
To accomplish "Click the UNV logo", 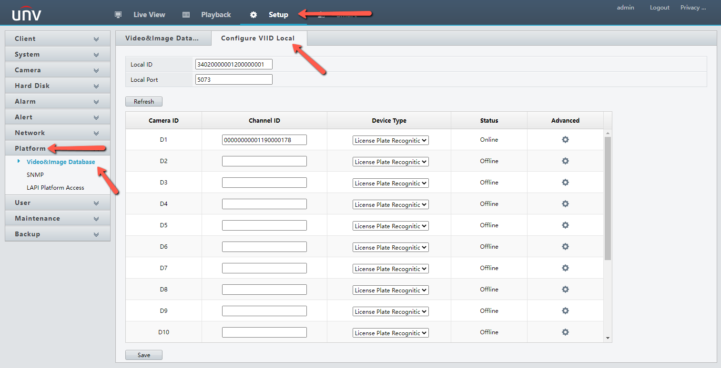I will (27, 14).
